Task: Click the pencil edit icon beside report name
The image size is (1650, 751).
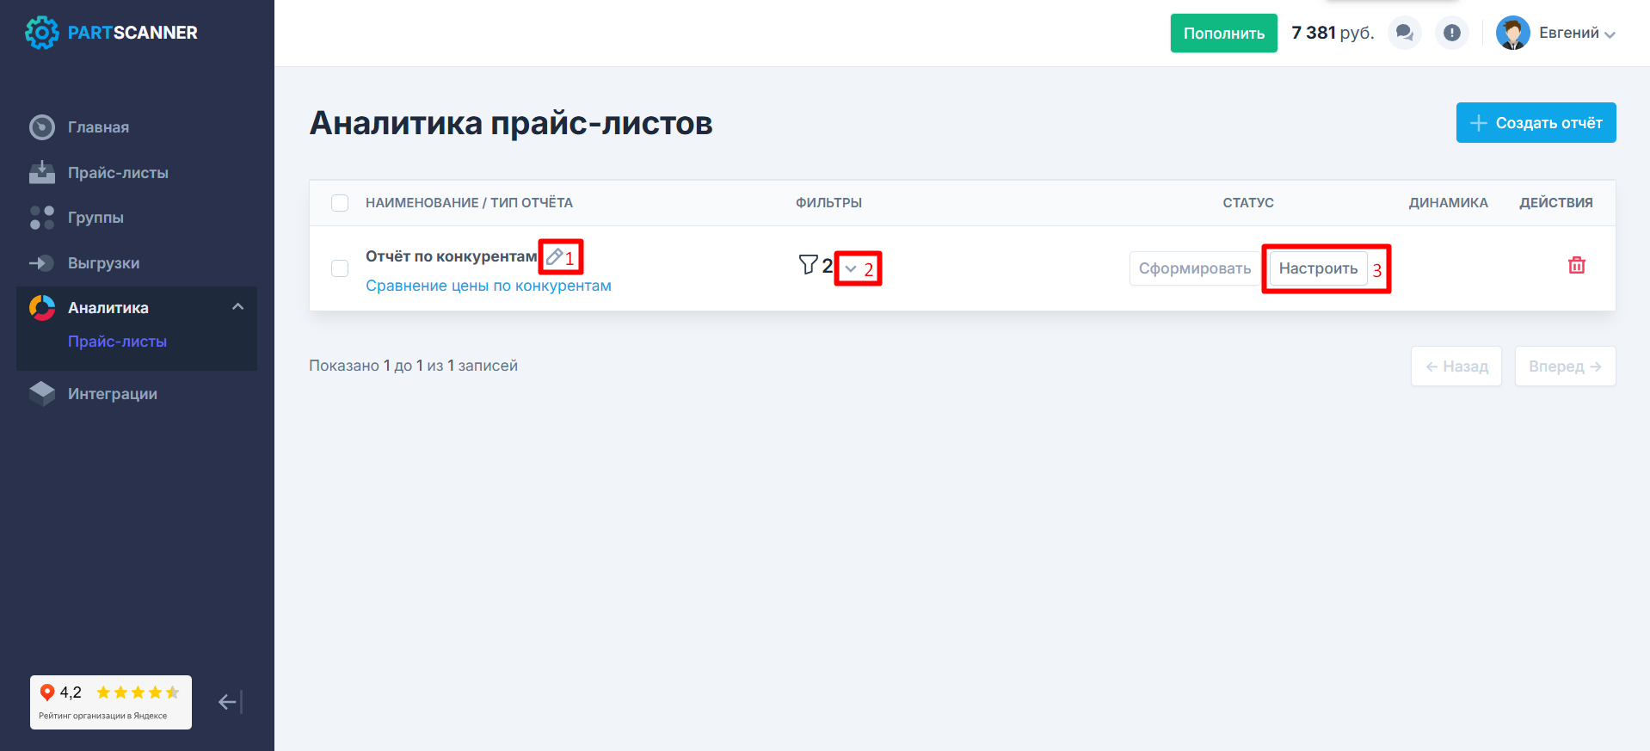Action: click(555, 256)
